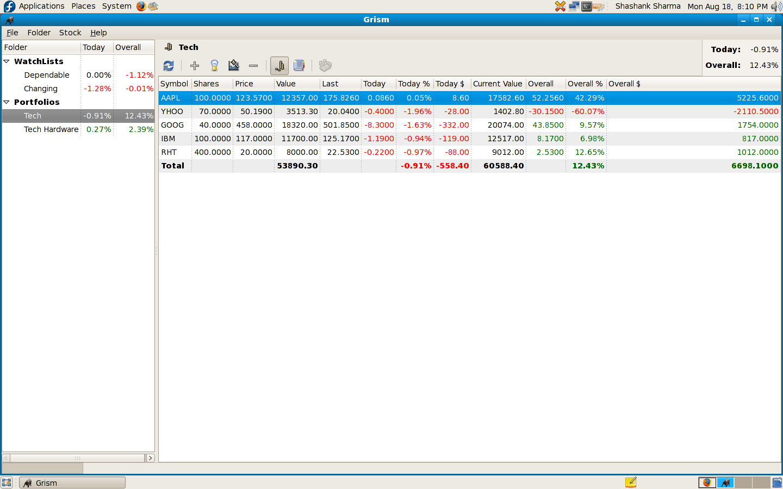Sort by the Last column header
783x489 pixels.
341,84
